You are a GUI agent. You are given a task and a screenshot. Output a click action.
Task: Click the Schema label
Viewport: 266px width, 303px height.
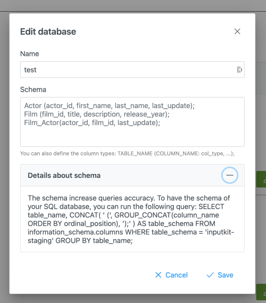(33, 89)
